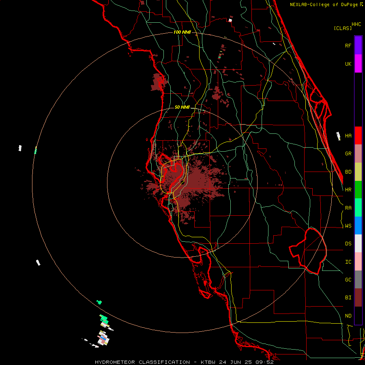Pick the mint green RA swatch
The height and width of the screenshot is (365, 365).
point(358,208)
